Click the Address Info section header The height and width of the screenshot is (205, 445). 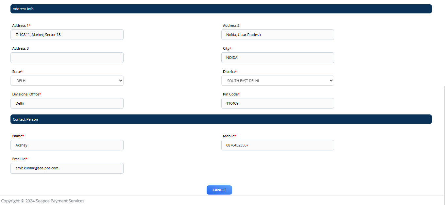pos(221,9)
